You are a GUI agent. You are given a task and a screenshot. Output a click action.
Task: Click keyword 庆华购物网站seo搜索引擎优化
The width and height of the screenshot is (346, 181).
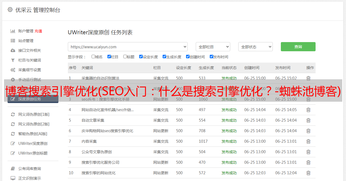tap(107, 131)
